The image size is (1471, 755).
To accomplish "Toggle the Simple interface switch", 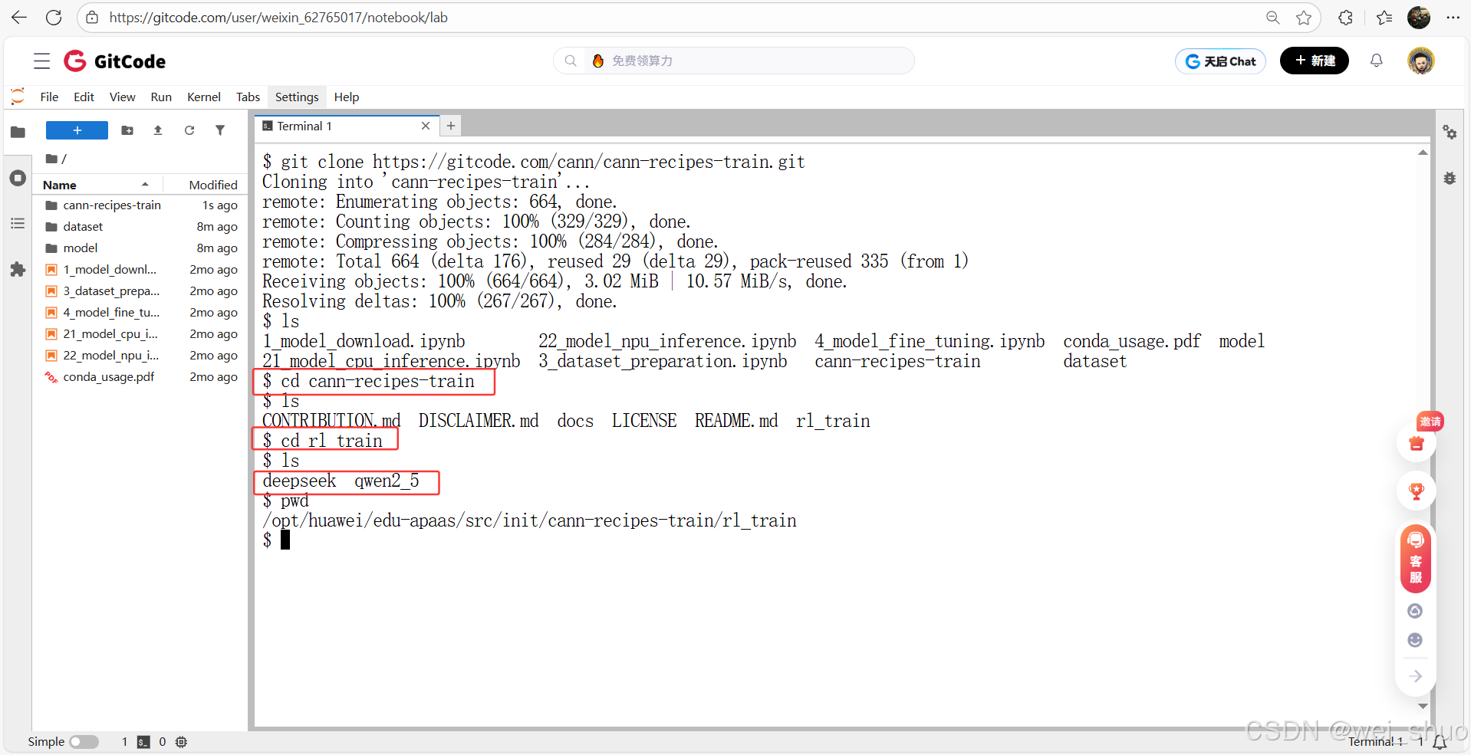I will coord(84,742).
